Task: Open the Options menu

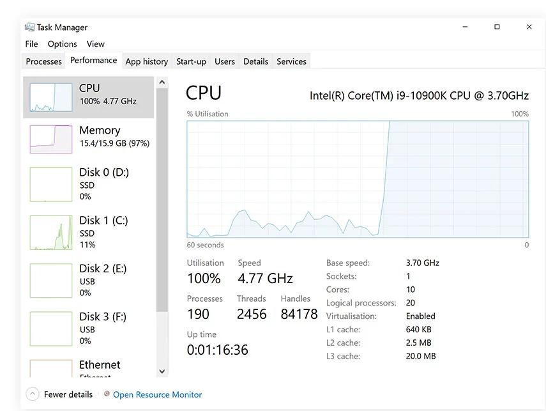Action: click(x=62, y=43)
